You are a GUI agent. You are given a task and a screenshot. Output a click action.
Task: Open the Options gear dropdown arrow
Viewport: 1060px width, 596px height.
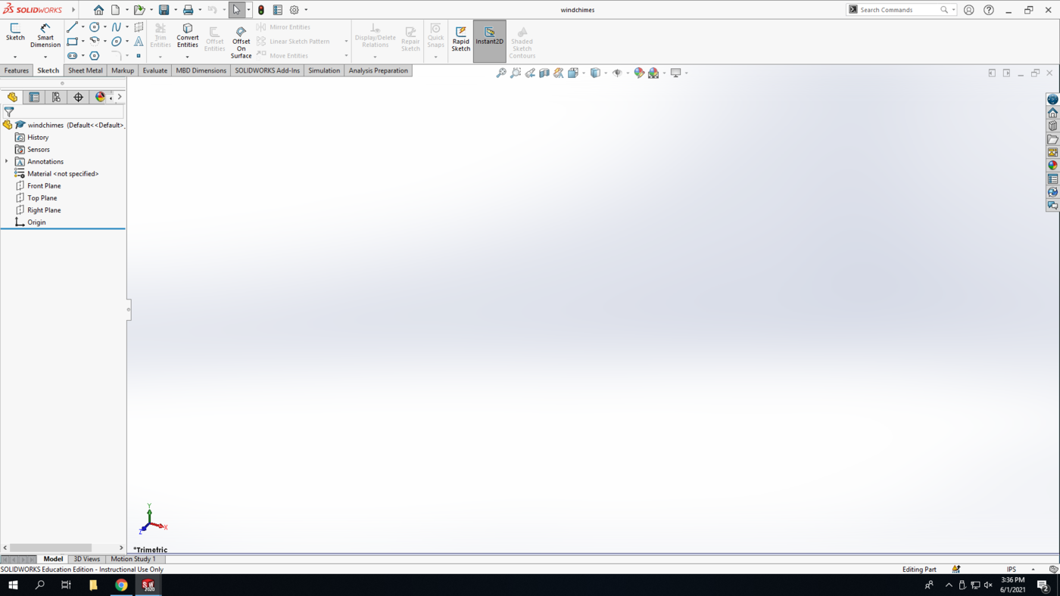(306, 10)
